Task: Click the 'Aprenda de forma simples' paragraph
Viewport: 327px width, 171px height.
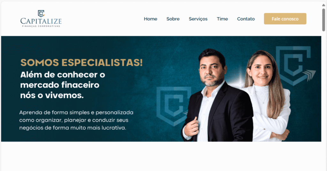Action: pos(76,120)
